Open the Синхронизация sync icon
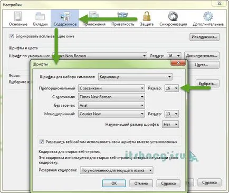 pos(173,19)
